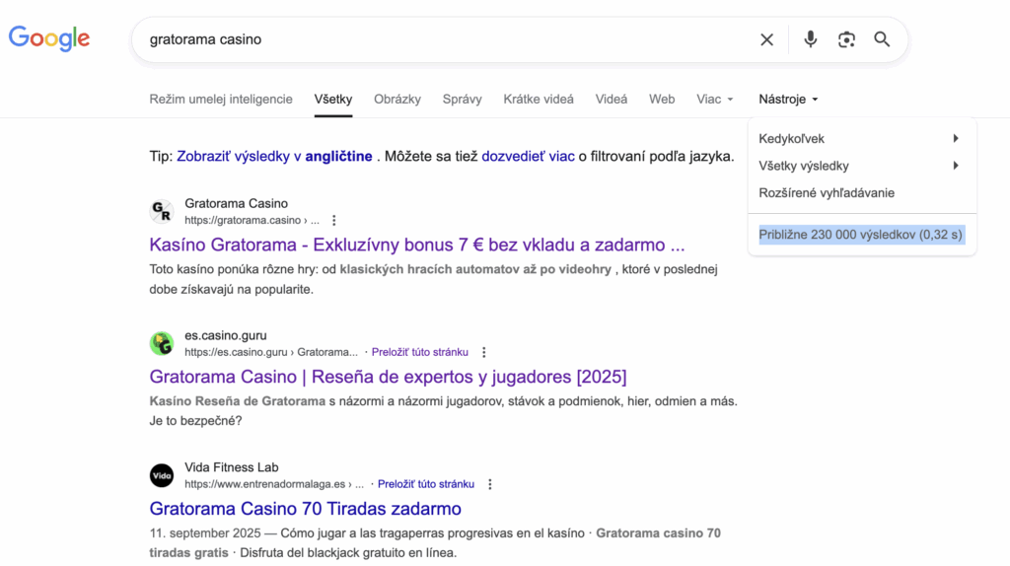The height and width of the screenshot is (566, 1010).
Task: Click the magnifying glass search icon
Action: [x=882, y=39]
